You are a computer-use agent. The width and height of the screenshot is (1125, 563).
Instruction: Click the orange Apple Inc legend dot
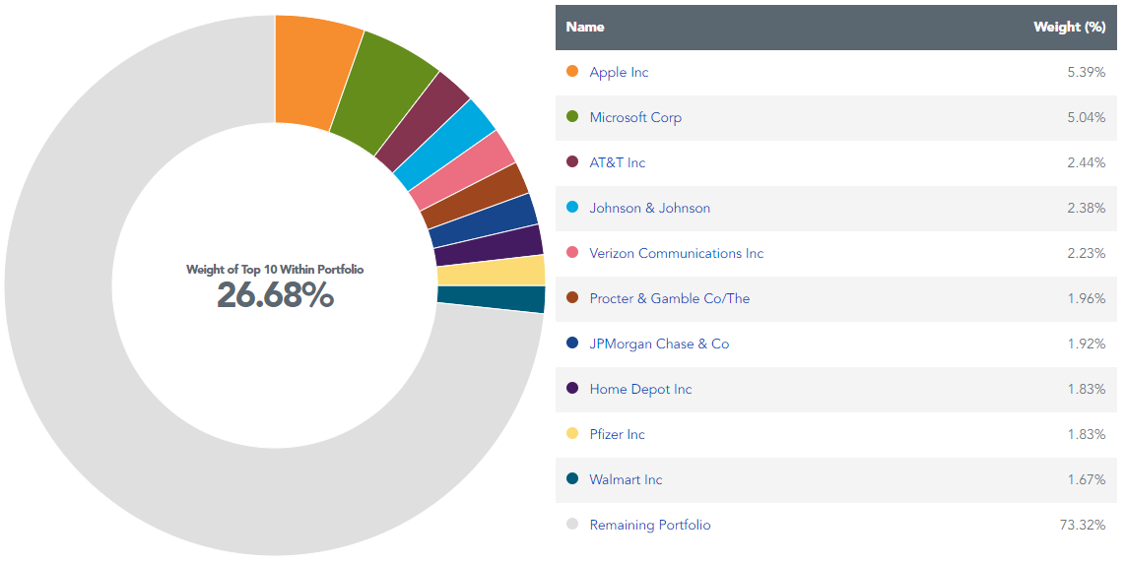pyautogui.click(x=571, y=71)
